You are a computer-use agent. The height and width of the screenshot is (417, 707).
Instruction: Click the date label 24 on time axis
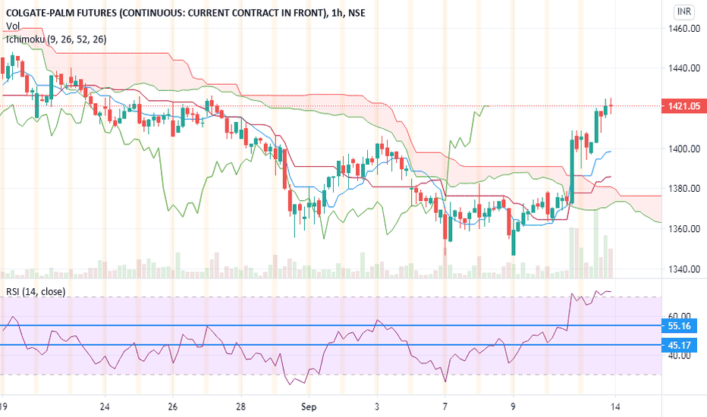pos(105,407)
